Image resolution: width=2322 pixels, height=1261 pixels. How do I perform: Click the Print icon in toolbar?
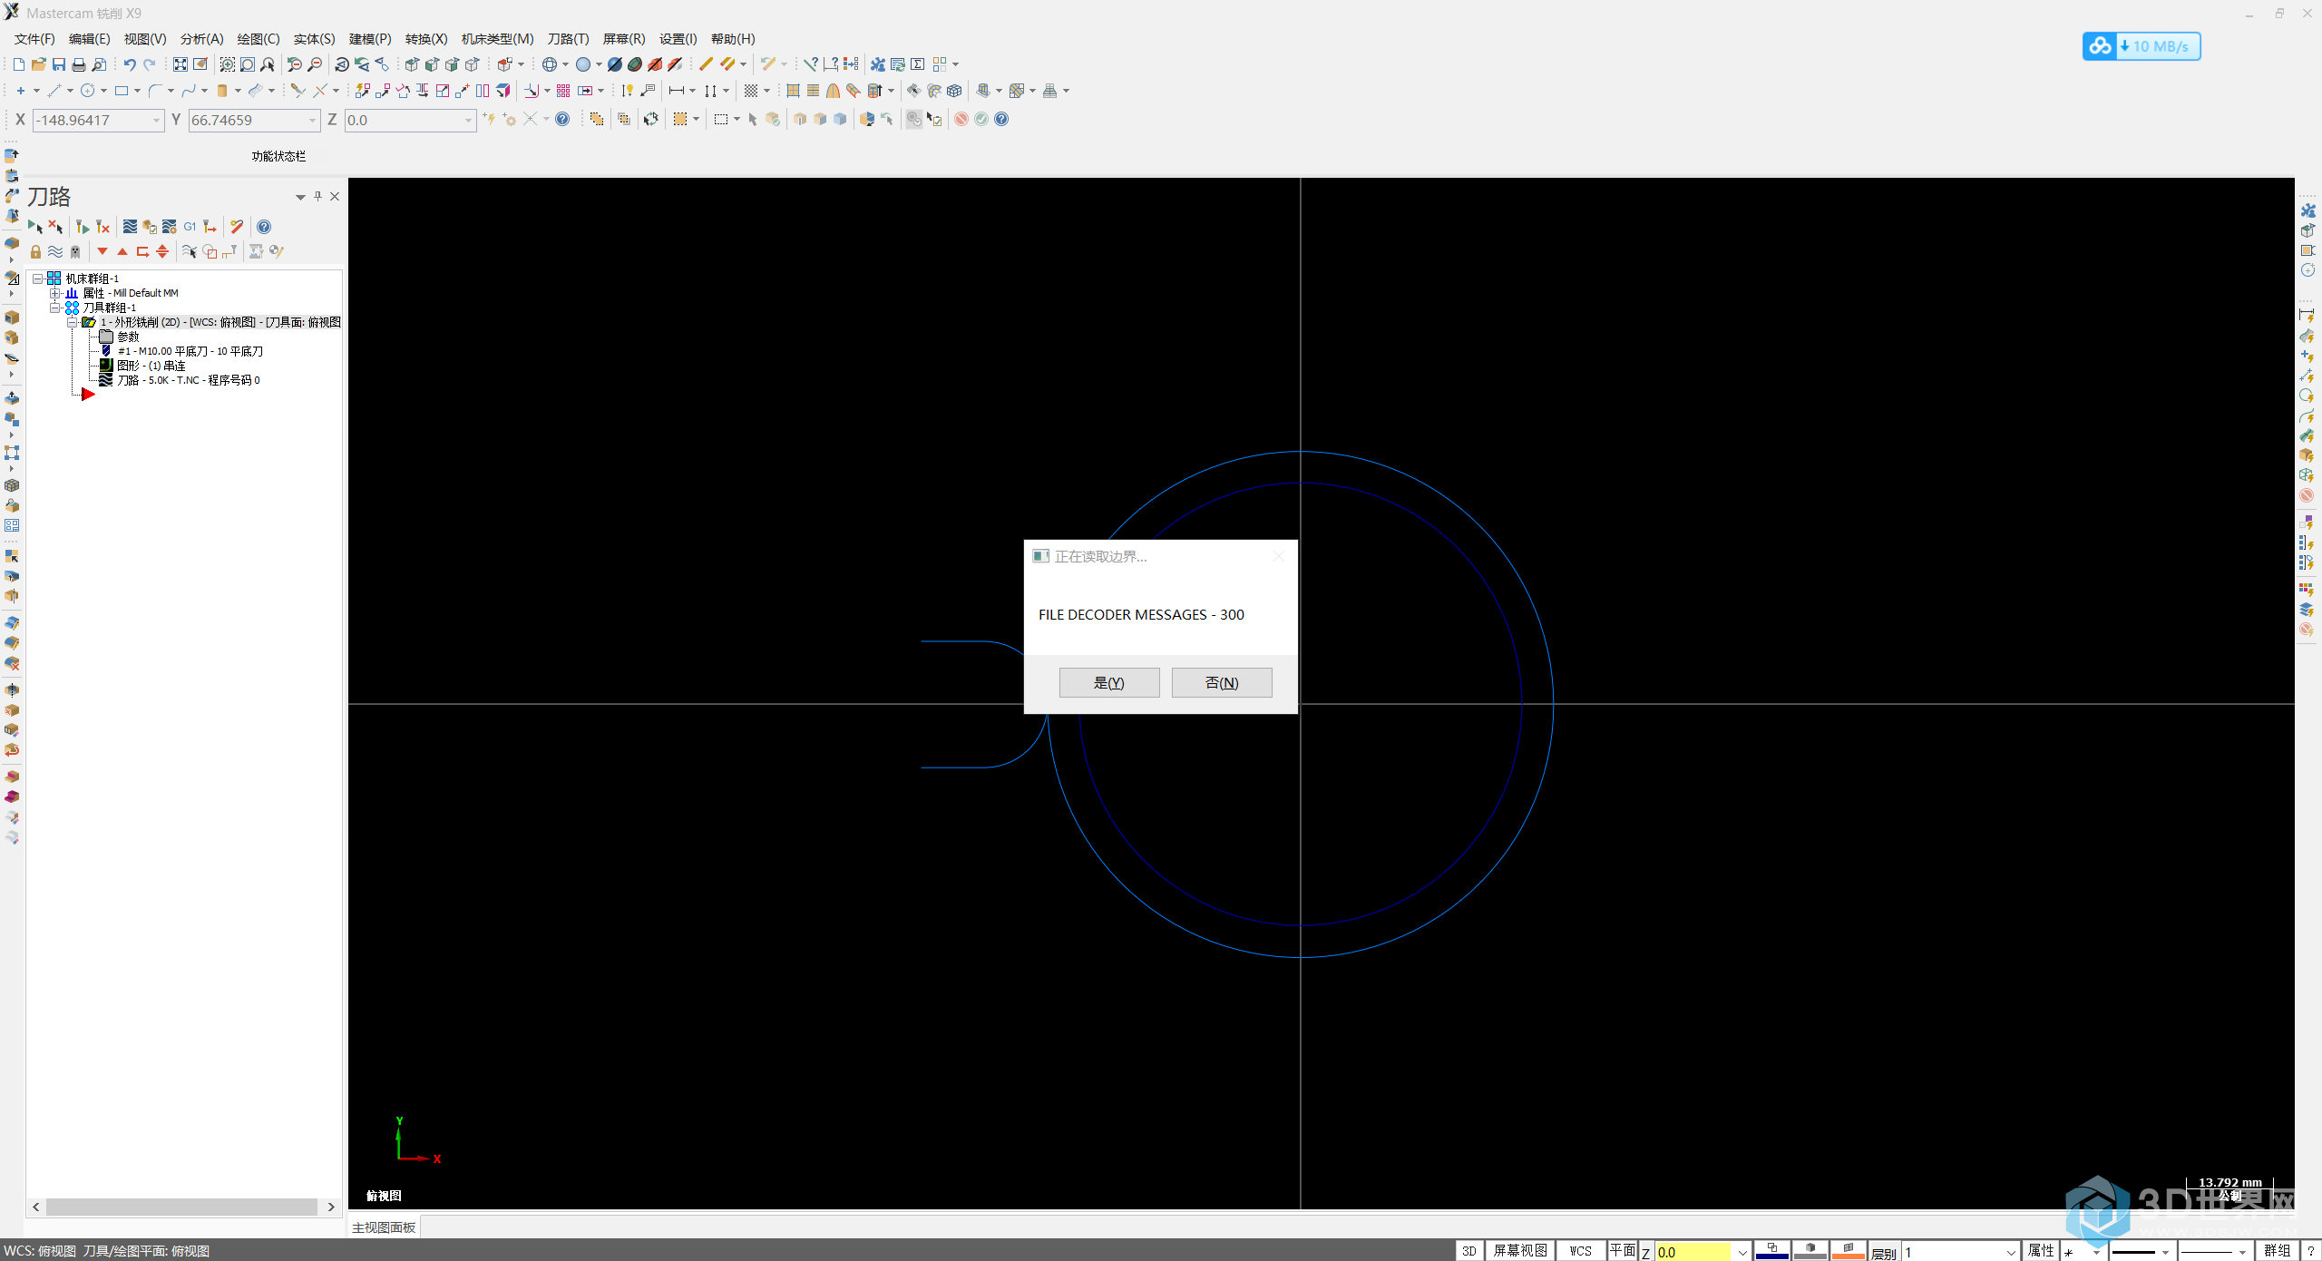[x=79, y=64]
